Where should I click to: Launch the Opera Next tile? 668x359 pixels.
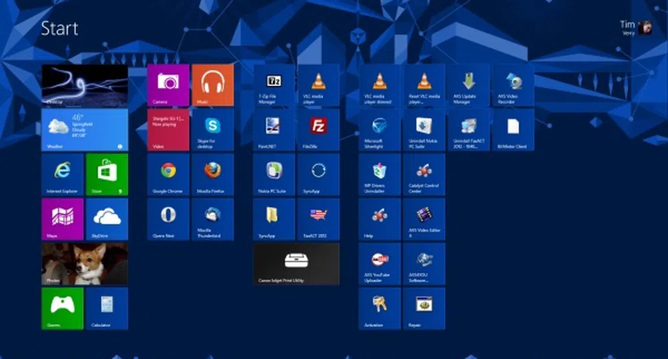pyautogui.click(x=168, y=220)
